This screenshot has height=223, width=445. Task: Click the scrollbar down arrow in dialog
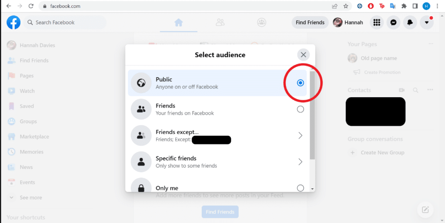click(312, 189)
